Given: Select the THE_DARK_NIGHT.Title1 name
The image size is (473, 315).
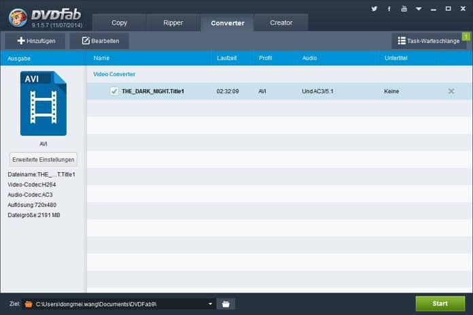Looking at the screenshot, I should 153,91.
